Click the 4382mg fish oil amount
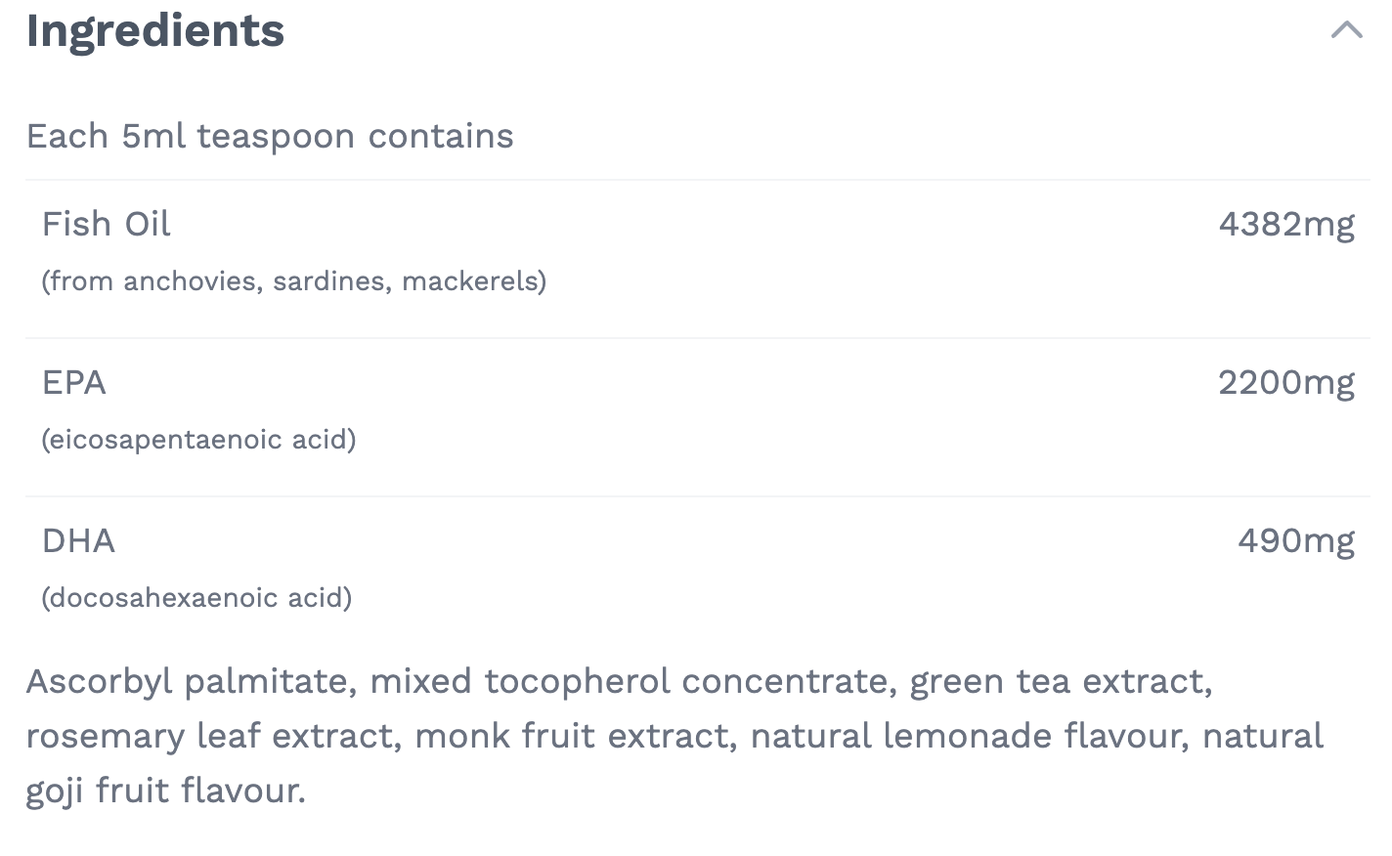The width and height of the screenshot is (1392, 856). click(x=1286, y=224)
